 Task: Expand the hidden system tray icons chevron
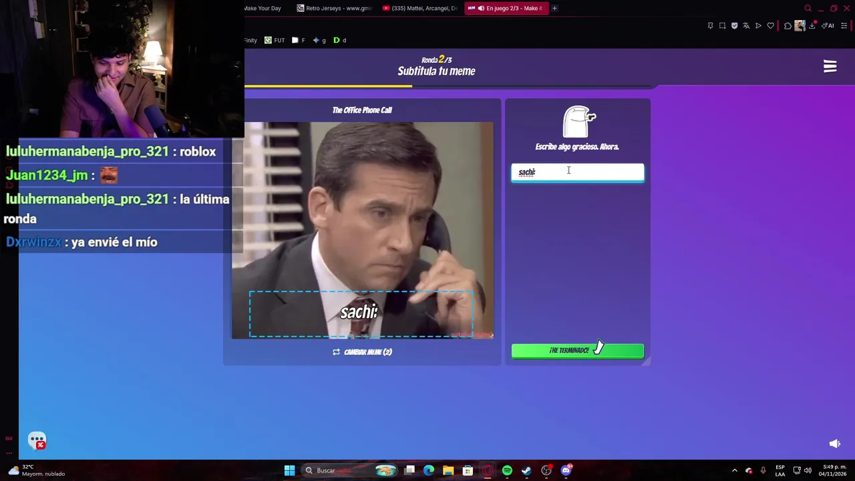point(734,470)
